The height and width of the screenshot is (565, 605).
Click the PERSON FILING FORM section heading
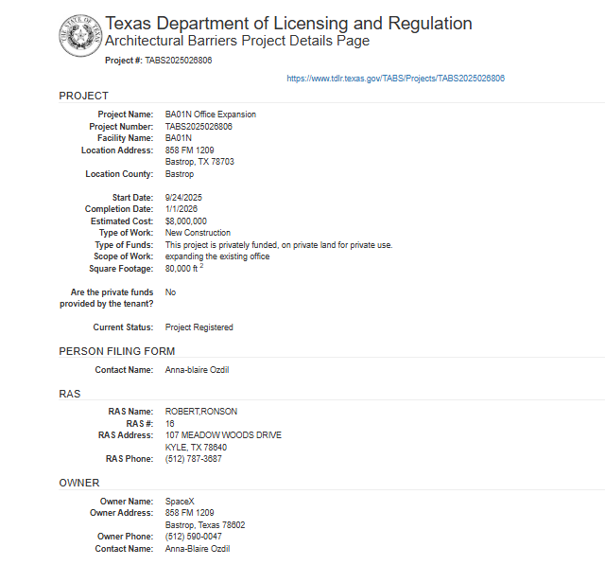pos(117,351)
